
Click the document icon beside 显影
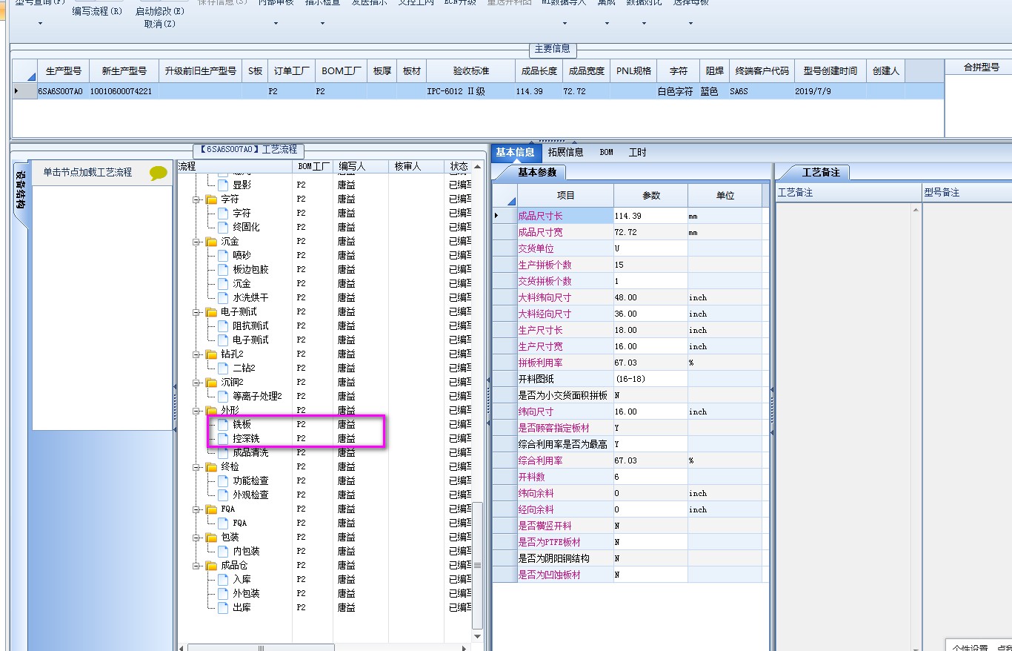(224, 185)
